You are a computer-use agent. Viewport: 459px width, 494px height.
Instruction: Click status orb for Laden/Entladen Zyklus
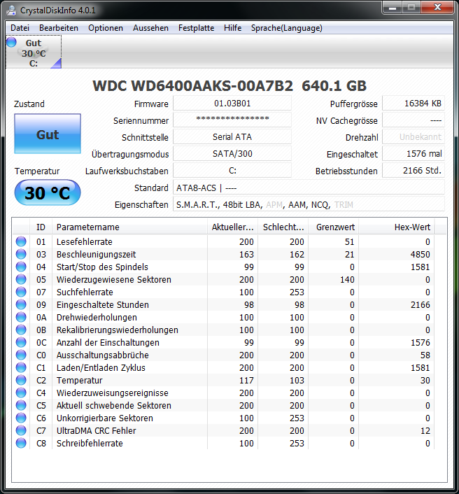pyautogui.click(x=21, y=367)
